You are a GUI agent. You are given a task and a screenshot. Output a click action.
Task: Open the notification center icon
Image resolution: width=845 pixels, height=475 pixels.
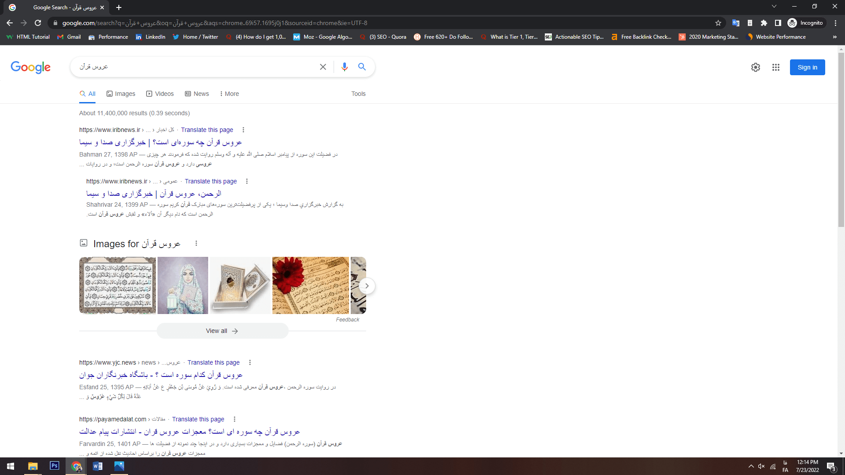coord(831,467)
